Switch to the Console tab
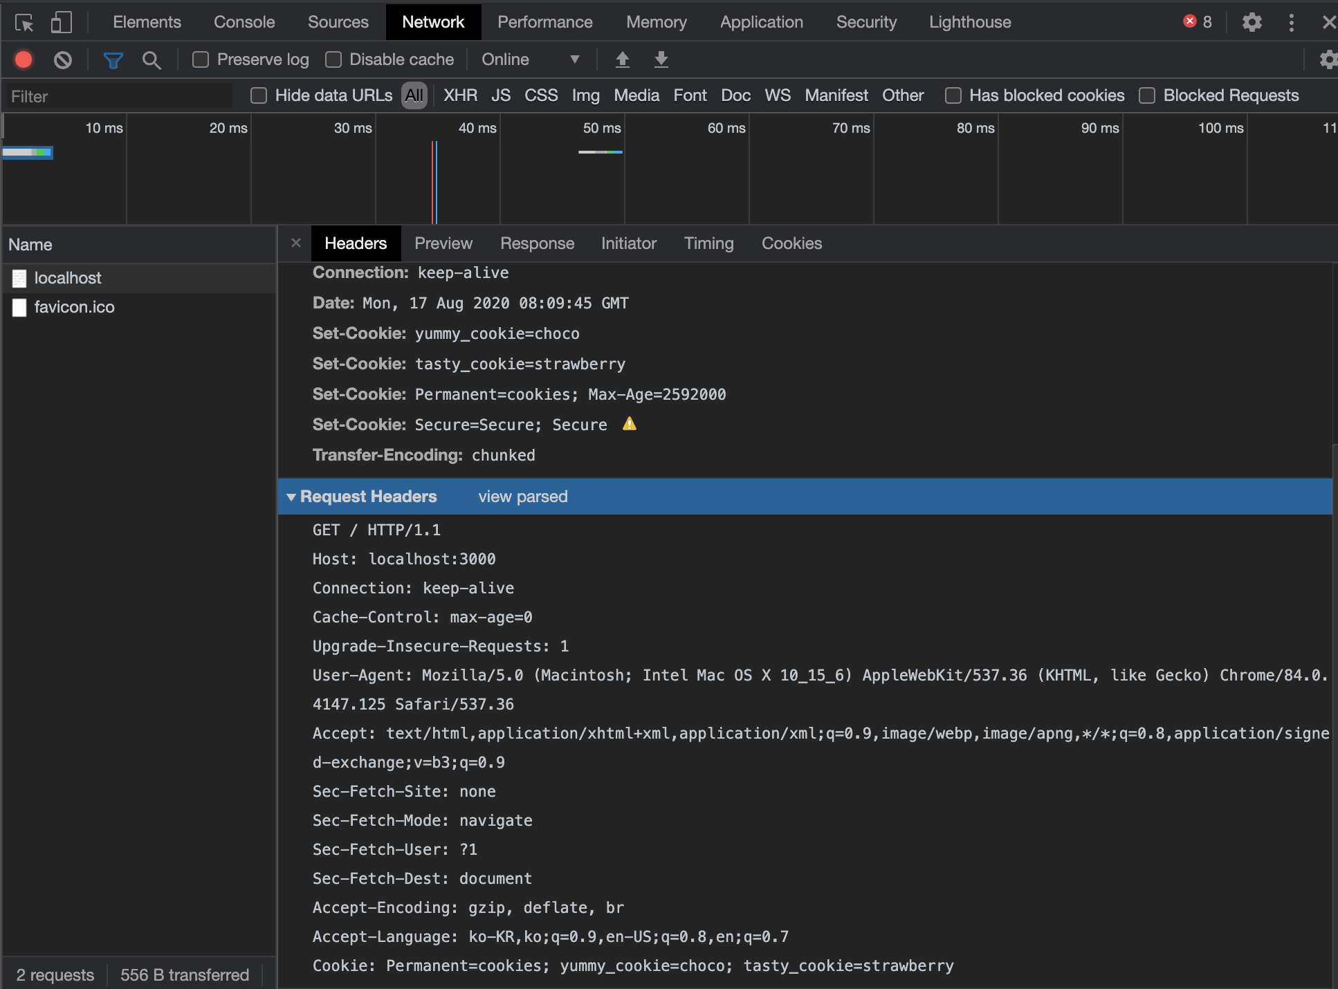 click(x=244, y=22)
